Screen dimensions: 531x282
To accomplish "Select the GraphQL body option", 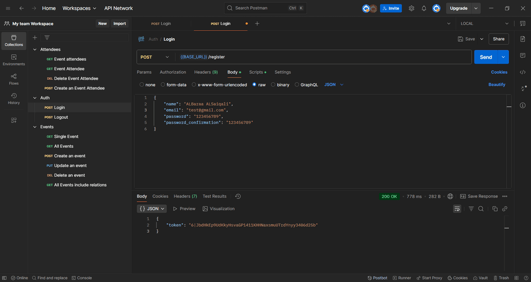I will 297,84.
